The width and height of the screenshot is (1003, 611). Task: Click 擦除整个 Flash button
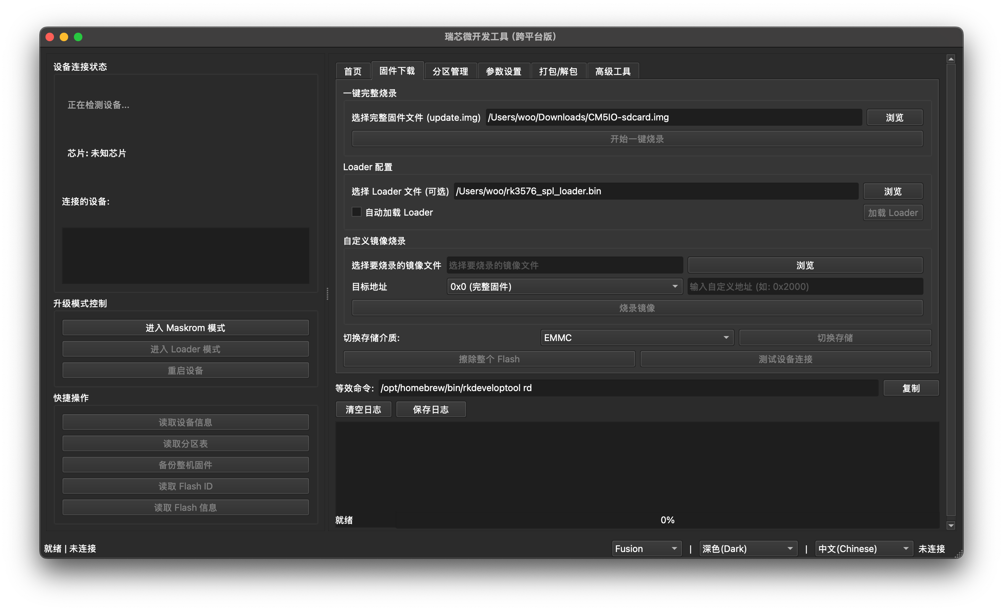click(489, 359)
